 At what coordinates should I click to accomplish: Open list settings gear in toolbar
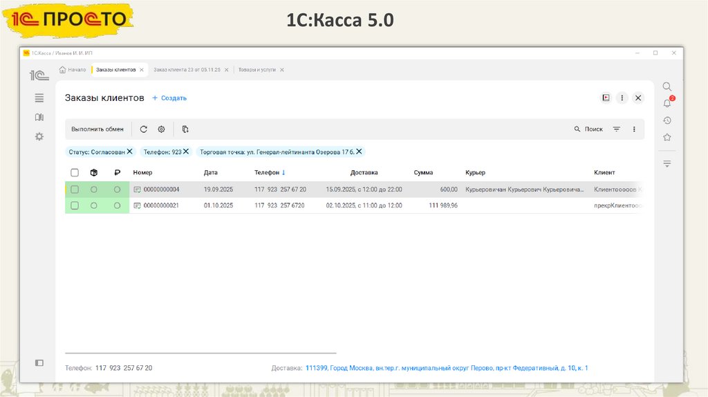(161, 129)
